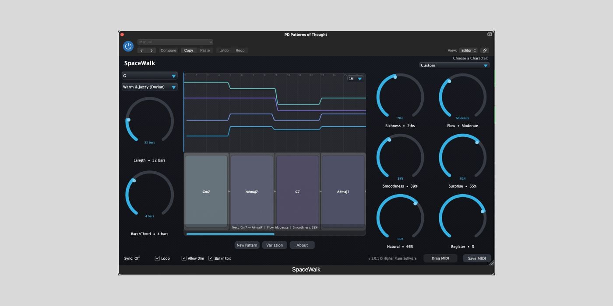Click the blue power bypass button
Viewport: 613px width, 306px height.
[x=128, y=46]
